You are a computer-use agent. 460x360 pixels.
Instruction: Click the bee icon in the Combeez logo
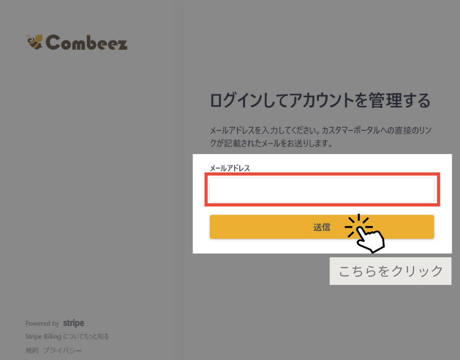pos(34,42)
